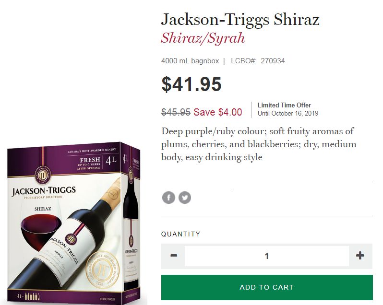Click the QUANTITY label
This screenshot has height=305, width=383.
coord(181,234)
